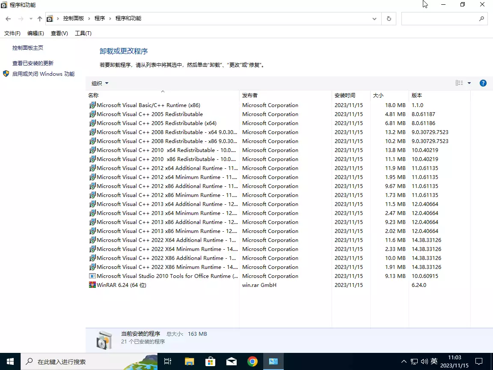Click the Help question mark icon

tap(483, 83)
